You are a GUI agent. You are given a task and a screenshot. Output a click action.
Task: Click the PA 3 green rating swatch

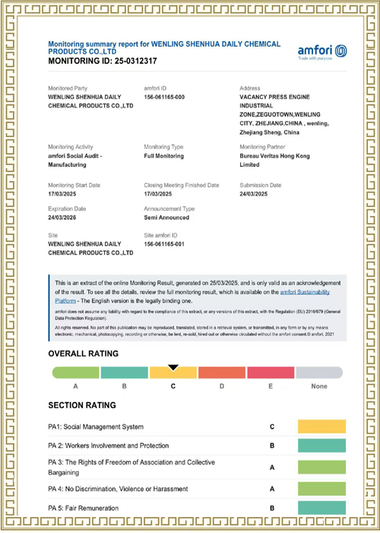tap(322, 467)
